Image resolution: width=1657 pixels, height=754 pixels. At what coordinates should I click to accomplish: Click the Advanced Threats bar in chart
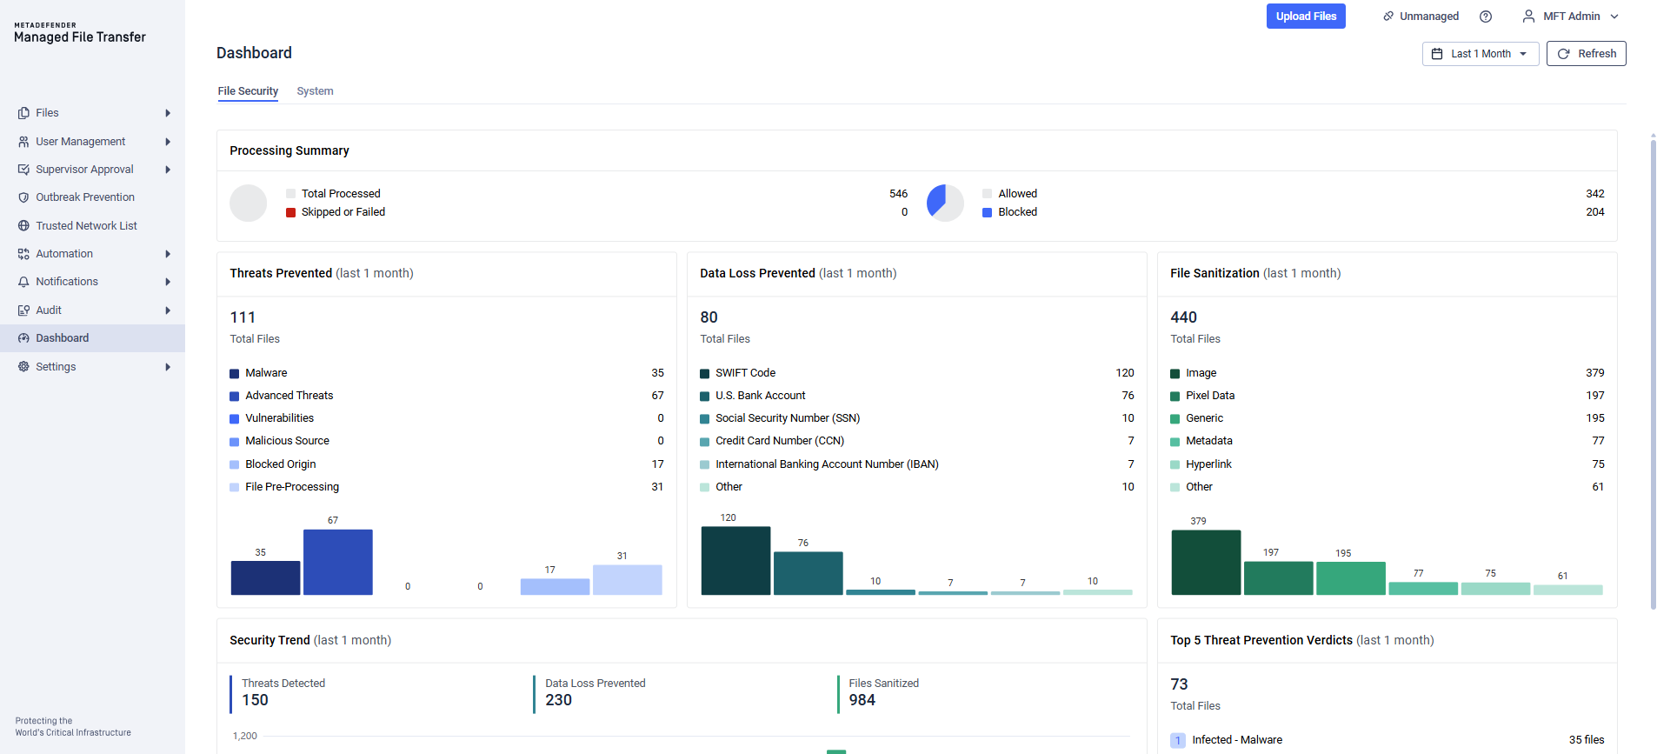click(337, 562)
